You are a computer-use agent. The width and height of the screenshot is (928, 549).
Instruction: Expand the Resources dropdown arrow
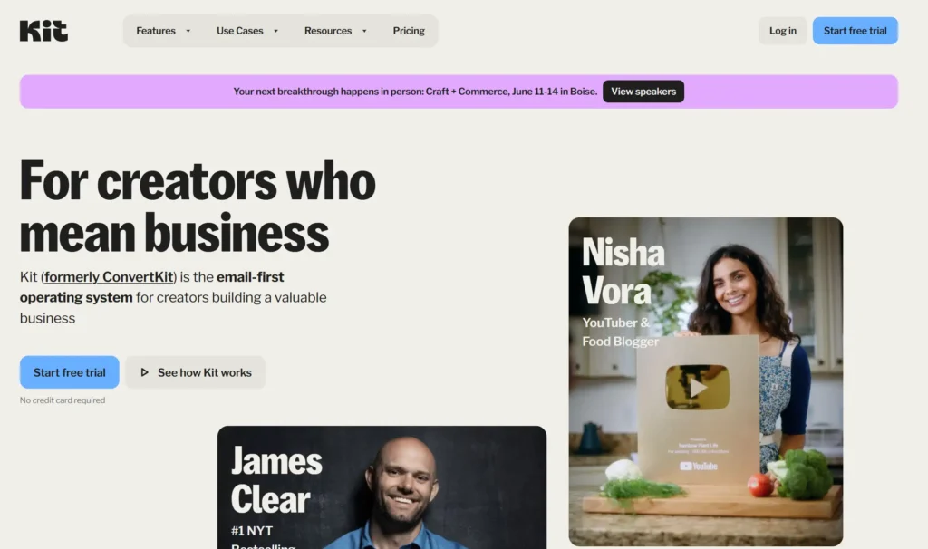(x=364, y=31)
